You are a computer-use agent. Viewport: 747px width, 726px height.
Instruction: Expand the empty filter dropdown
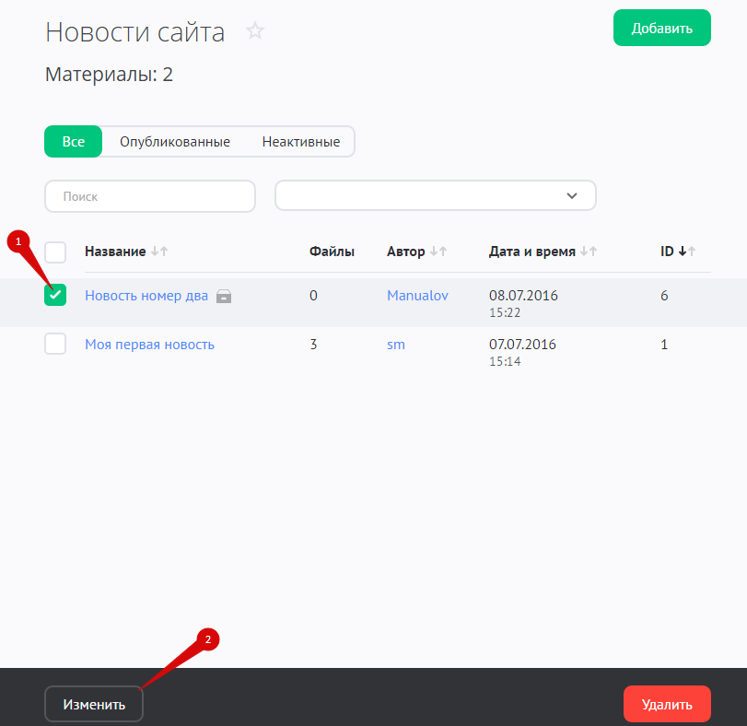click(x=436, y=195)
